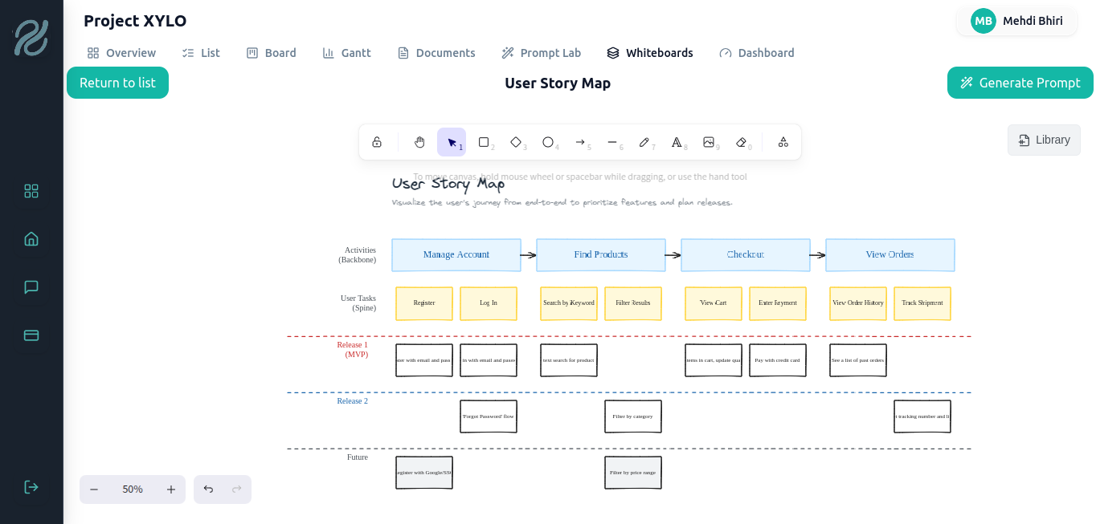Open the Documents section
The image size is (1096, 524).
coord(436,53)
